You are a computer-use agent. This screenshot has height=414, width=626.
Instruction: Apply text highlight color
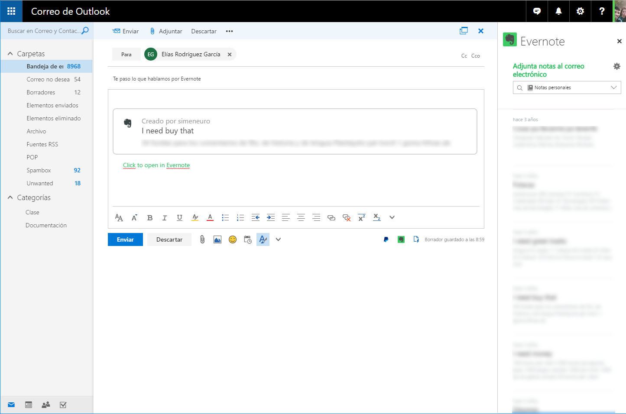[x=195, y=218]
